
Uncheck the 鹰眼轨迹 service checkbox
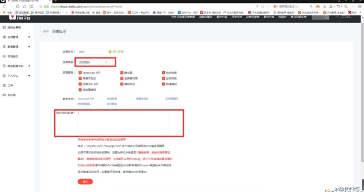point(122,84)
